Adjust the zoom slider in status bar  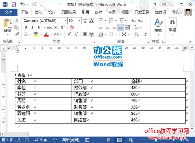coord(156,140)
